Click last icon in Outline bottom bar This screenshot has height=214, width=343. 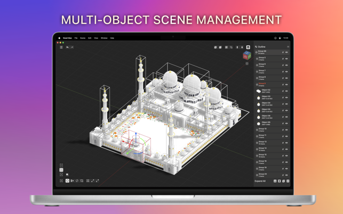(x=288, y=181)
